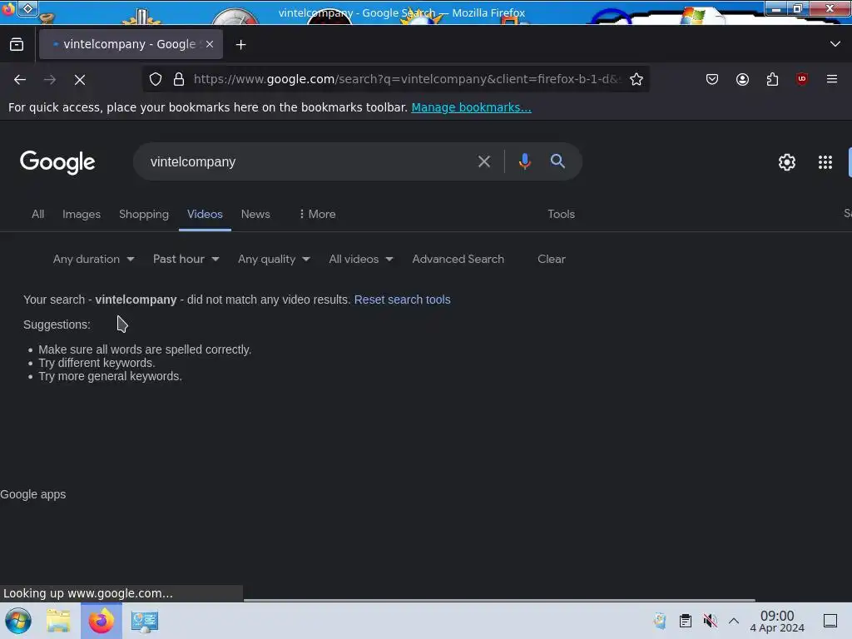Open a new tab with plus button

(x=240, y=45)
